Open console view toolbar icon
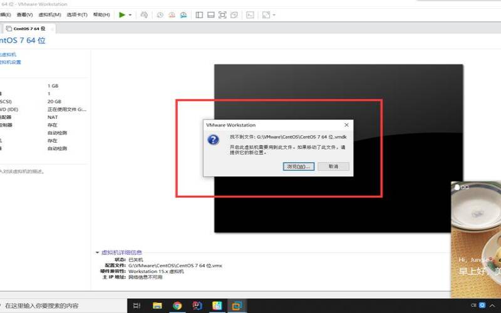 250,14
